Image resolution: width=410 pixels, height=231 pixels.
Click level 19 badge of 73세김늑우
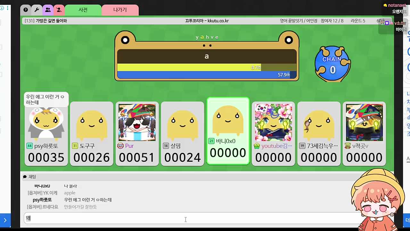point(302,146)
